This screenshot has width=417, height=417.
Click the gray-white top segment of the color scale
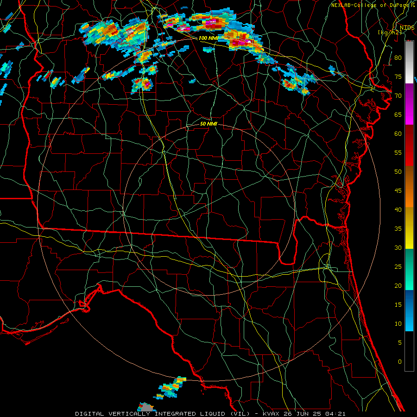(x=409, y=62)
